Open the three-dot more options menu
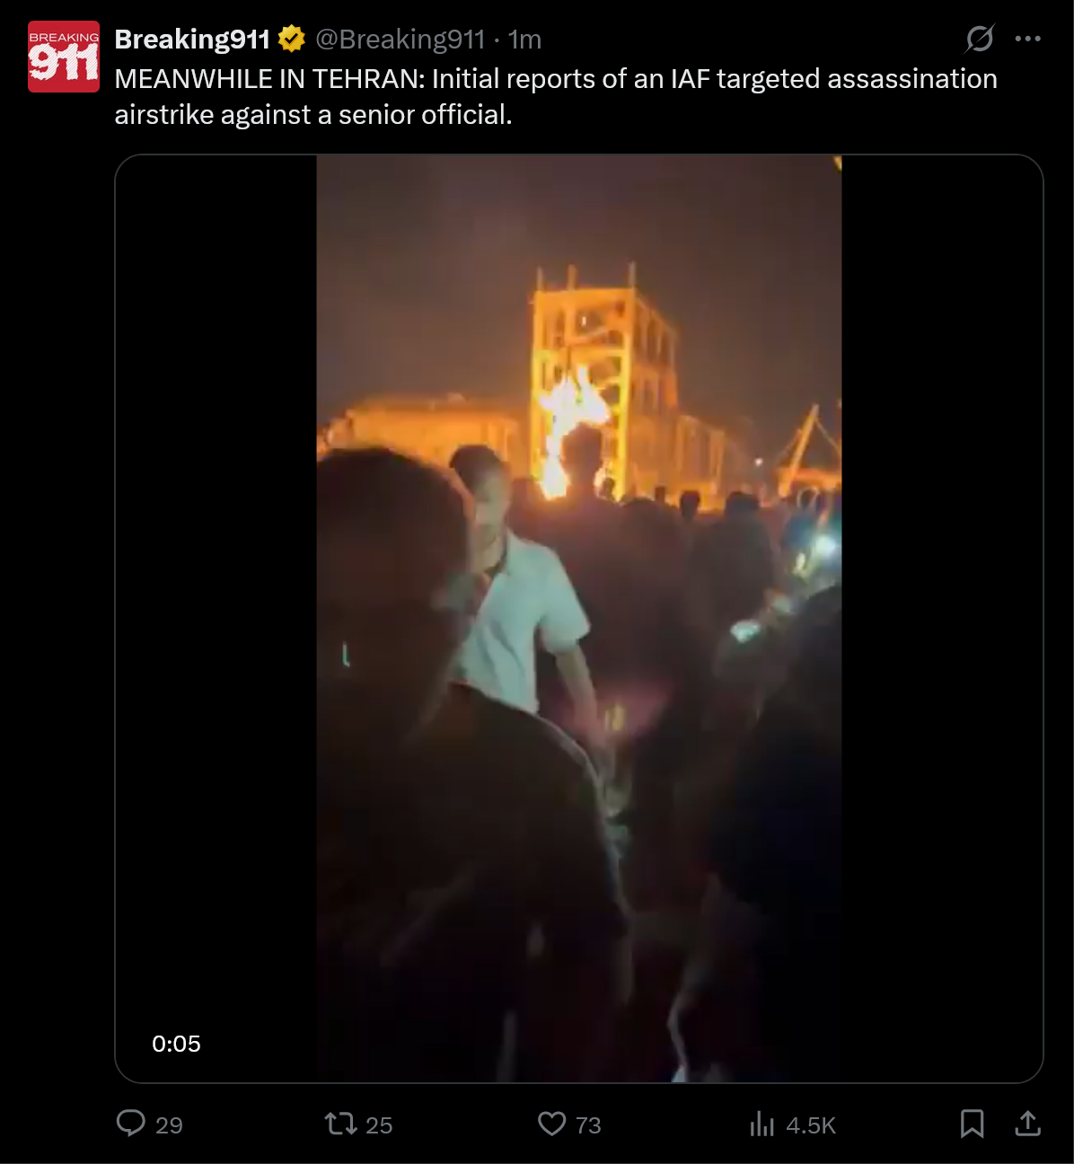1074x1164 pixels. 1028,39
